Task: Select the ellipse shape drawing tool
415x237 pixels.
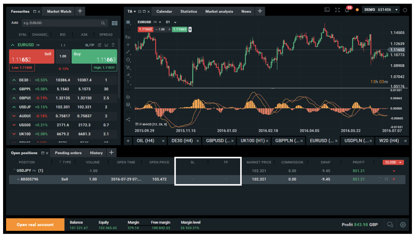Action: coord(128,60)
